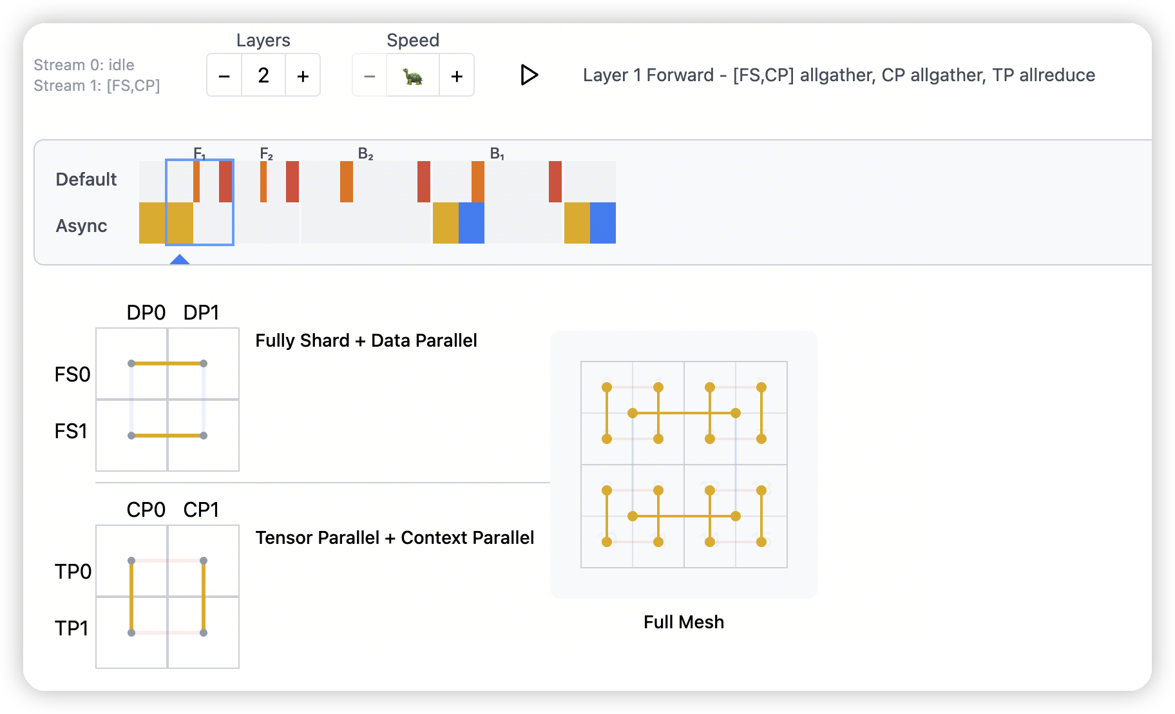1175x714 pixels.
Task: Select the B₁ phase label in timeline
Action: tap(497, 154)
